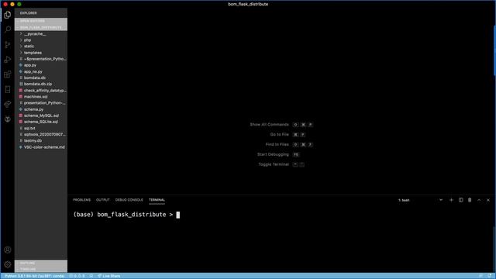Image resolution: width=496 pixels, height=279 pixels.
Task: Create a new terminal with plus icon
Action: 451,200
